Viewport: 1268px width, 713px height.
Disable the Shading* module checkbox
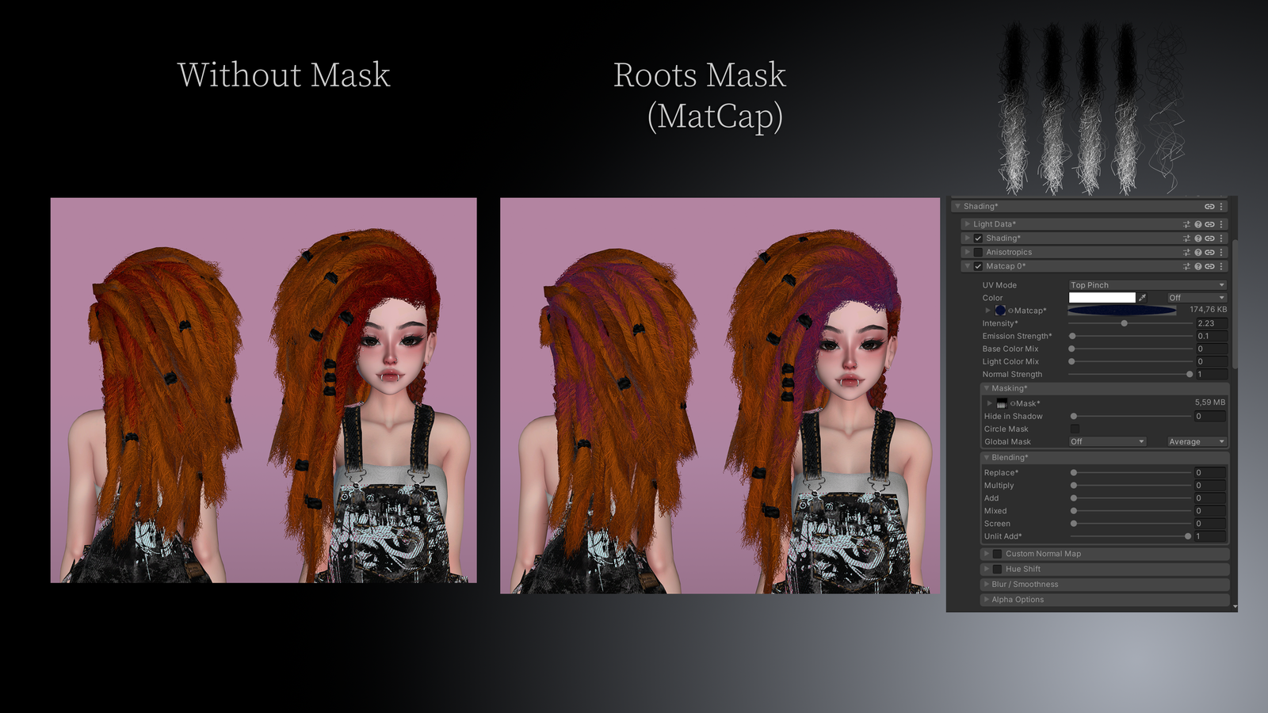(x=978, y=238)
